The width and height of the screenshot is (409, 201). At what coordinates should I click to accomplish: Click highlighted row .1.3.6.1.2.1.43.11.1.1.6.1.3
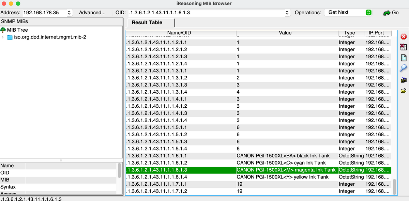point(258,170)
